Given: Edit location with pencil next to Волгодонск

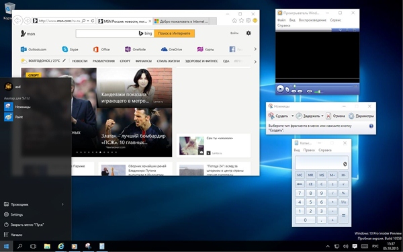Looking at the screenshot, I should pos(64,60).
